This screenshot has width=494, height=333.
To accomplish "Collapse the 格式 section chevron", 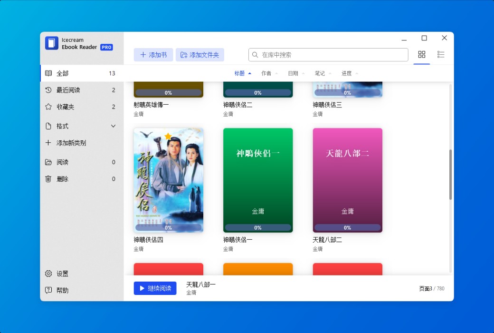I will pyautogui.click(x=113, y=126).
